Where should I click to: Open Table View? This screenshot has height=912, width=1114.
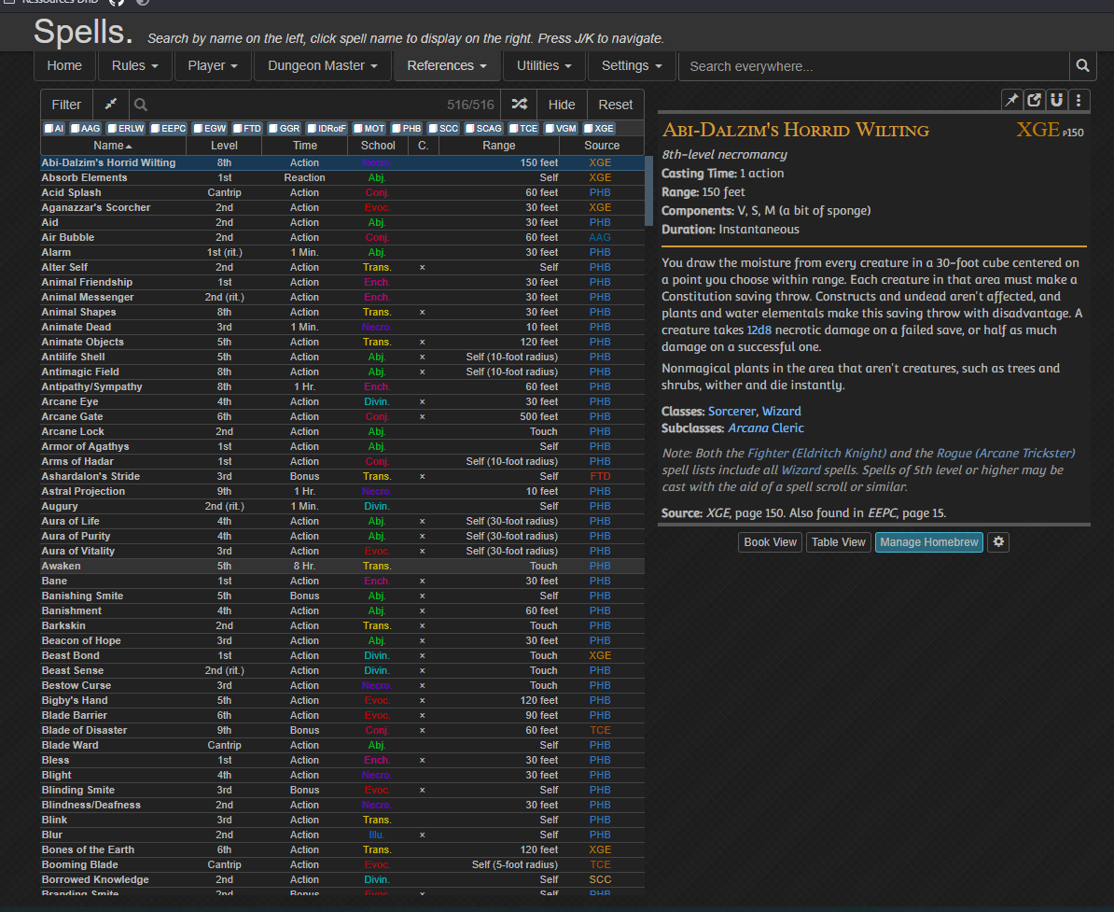click(839, 542)
